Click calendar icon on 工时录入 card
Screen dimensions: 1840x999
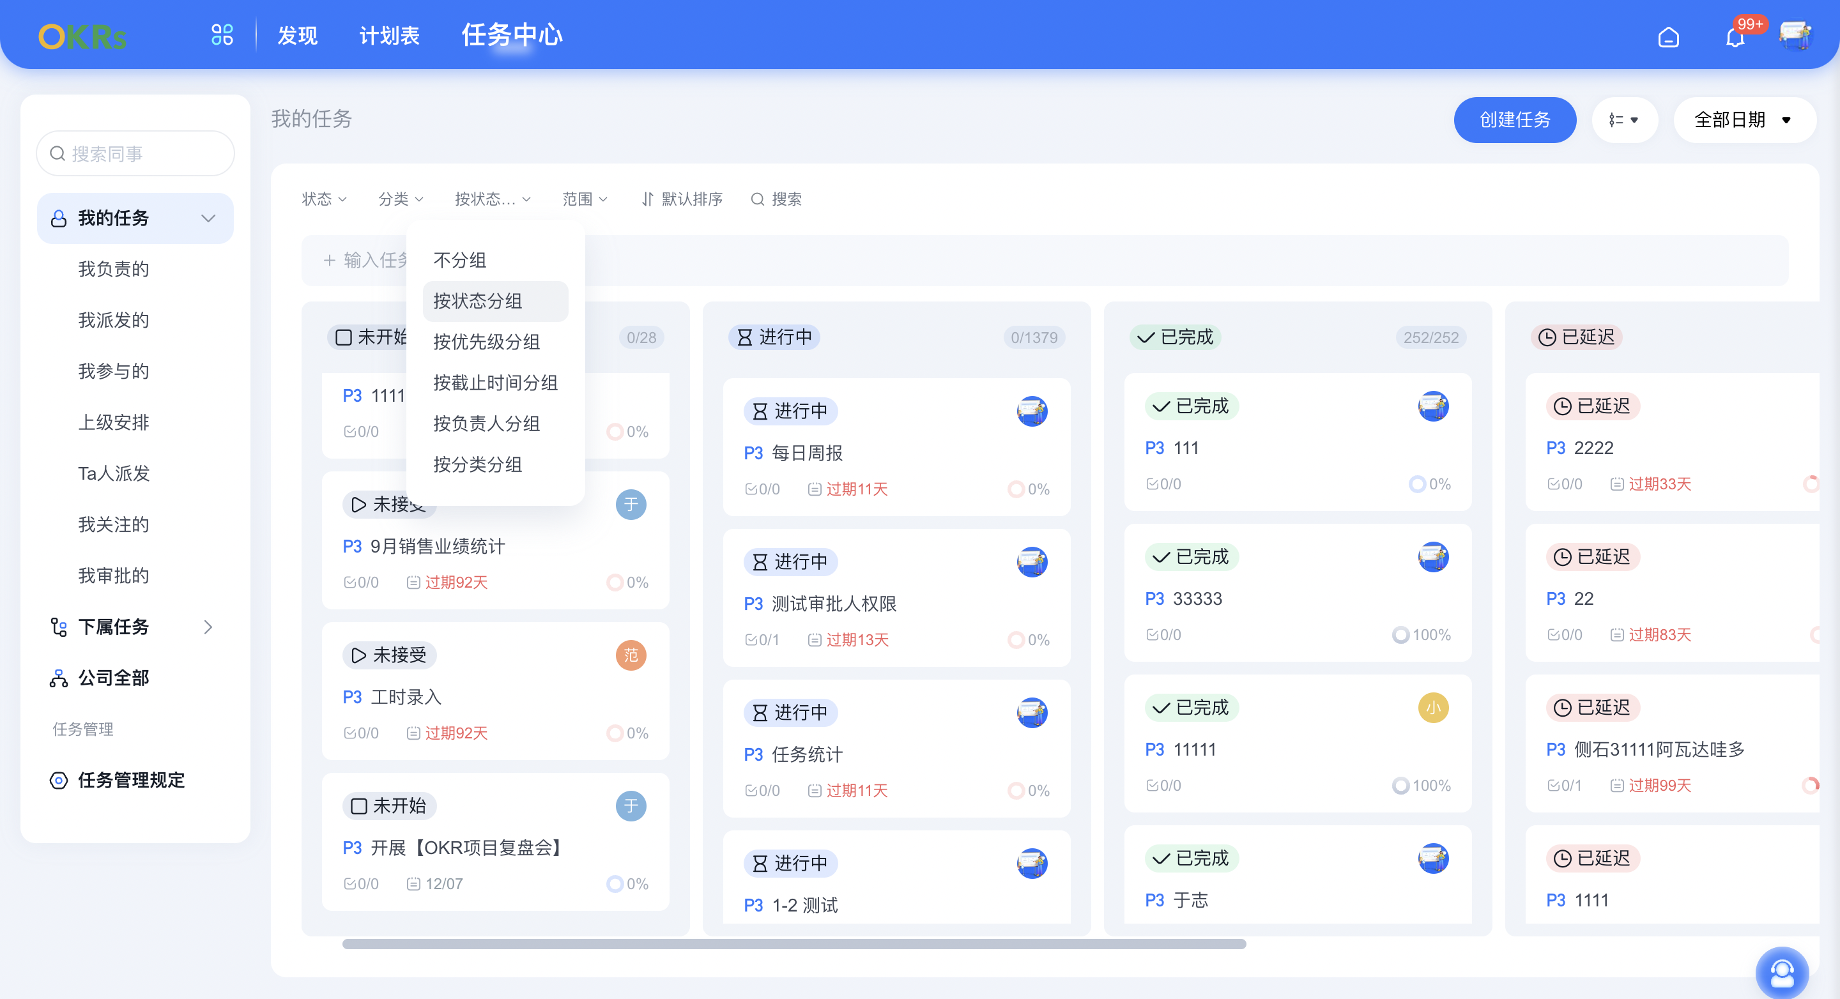tap(413, 733)
